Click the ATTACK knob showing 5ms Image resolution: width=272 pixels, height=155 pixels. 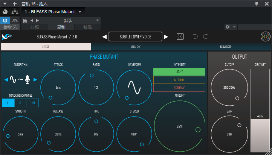pos(58,87)
